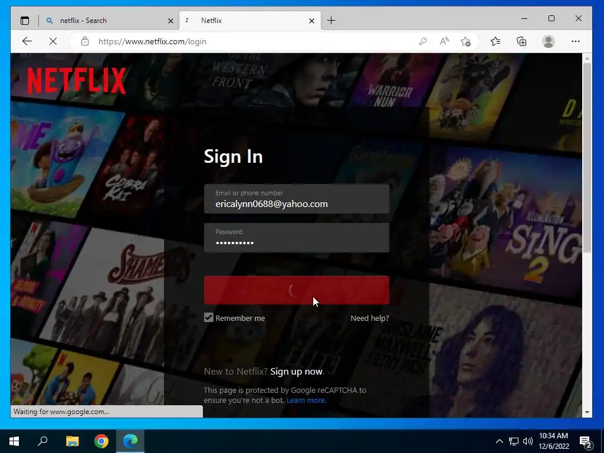This screenshot has width=604, height=453.
Task: Click the red Sign In button
Action: (x=297, y=290)
